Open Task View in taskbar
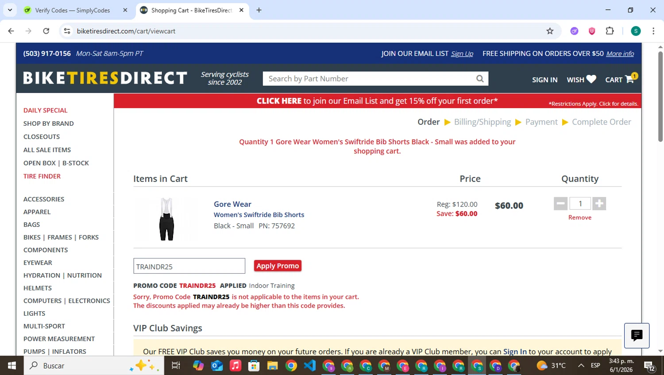Screen dimensions: 664x375 point(176,366)
